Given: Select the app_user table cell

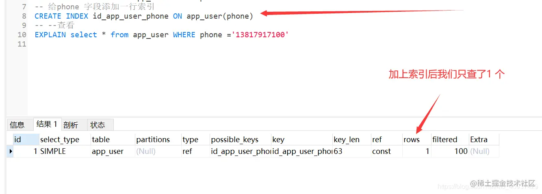Looking at the screenshot, I should click(x=113, y=151).
